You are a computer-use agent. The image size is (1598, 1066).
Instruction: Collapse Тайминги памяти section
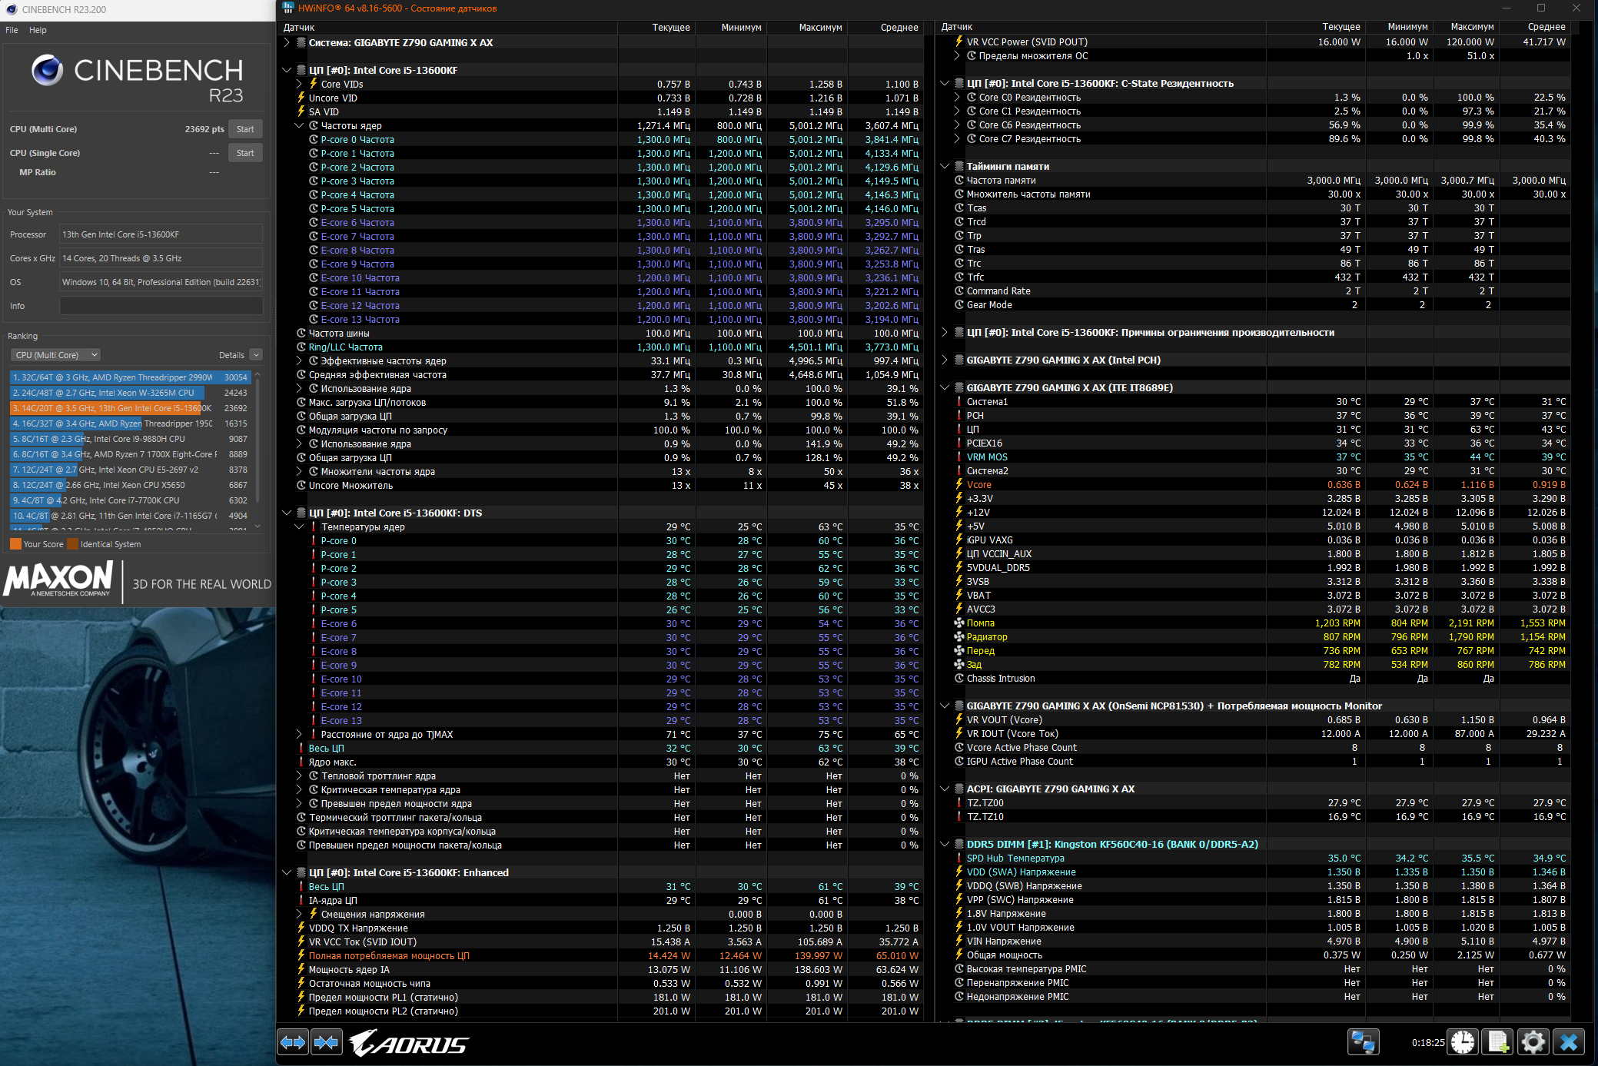click(x=945, y=167)
